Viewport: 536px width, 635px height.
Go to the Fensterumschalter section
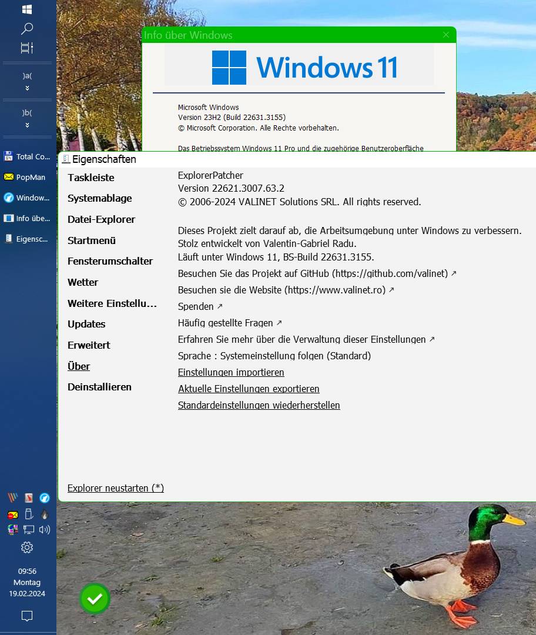click(x=110, y=261)
